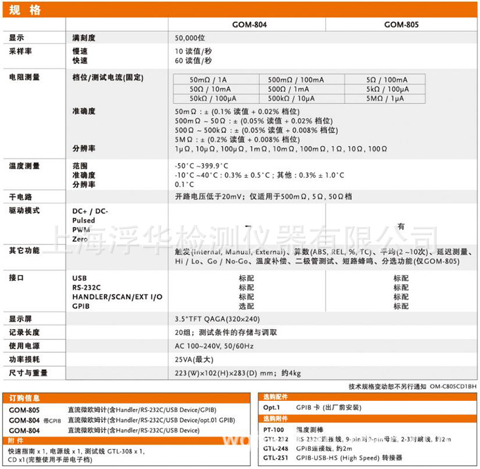Select the 快速指南 x 1 accessories line
The height and width of the screenshot is (469, 480).
(x=76, y=451)
